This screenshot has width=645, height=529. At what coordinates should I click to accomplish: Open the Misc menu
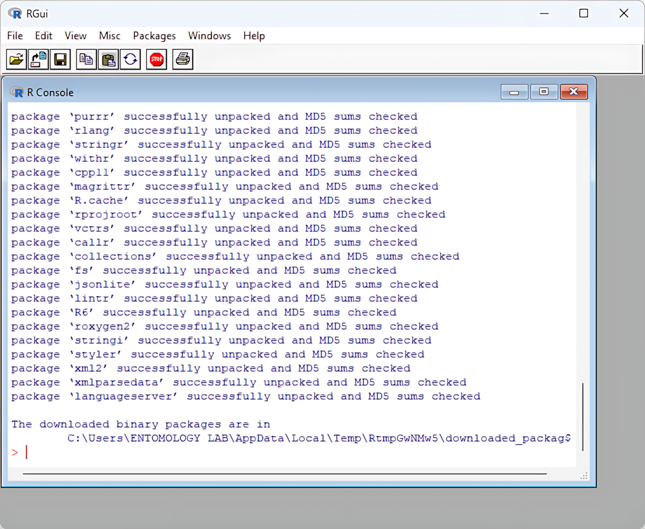109,36
